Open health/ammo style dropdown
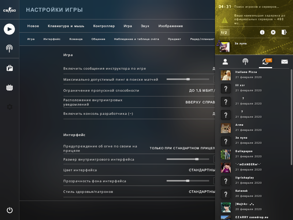 [202, 192]
